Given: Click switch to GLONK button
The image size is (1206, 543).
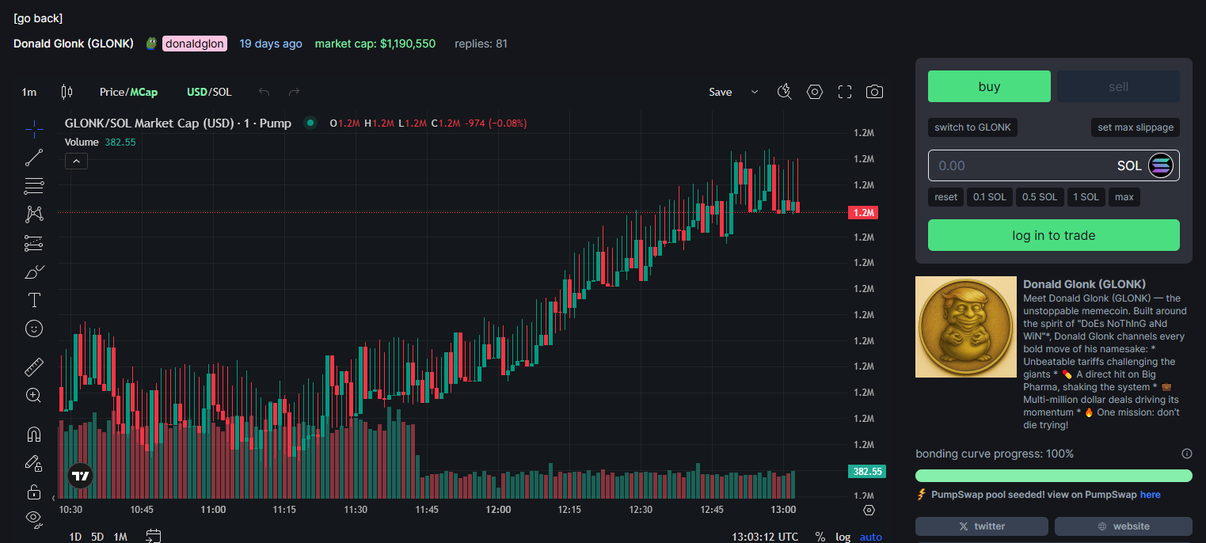Looking at the screenshot, I should tap(972, 127).
